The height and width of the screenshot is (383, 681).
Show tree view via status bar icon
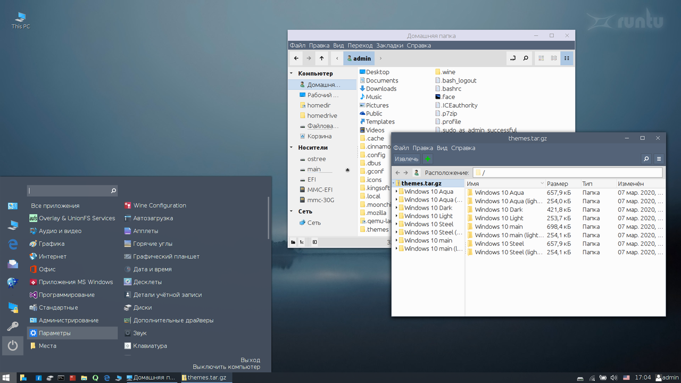[302, 242]
